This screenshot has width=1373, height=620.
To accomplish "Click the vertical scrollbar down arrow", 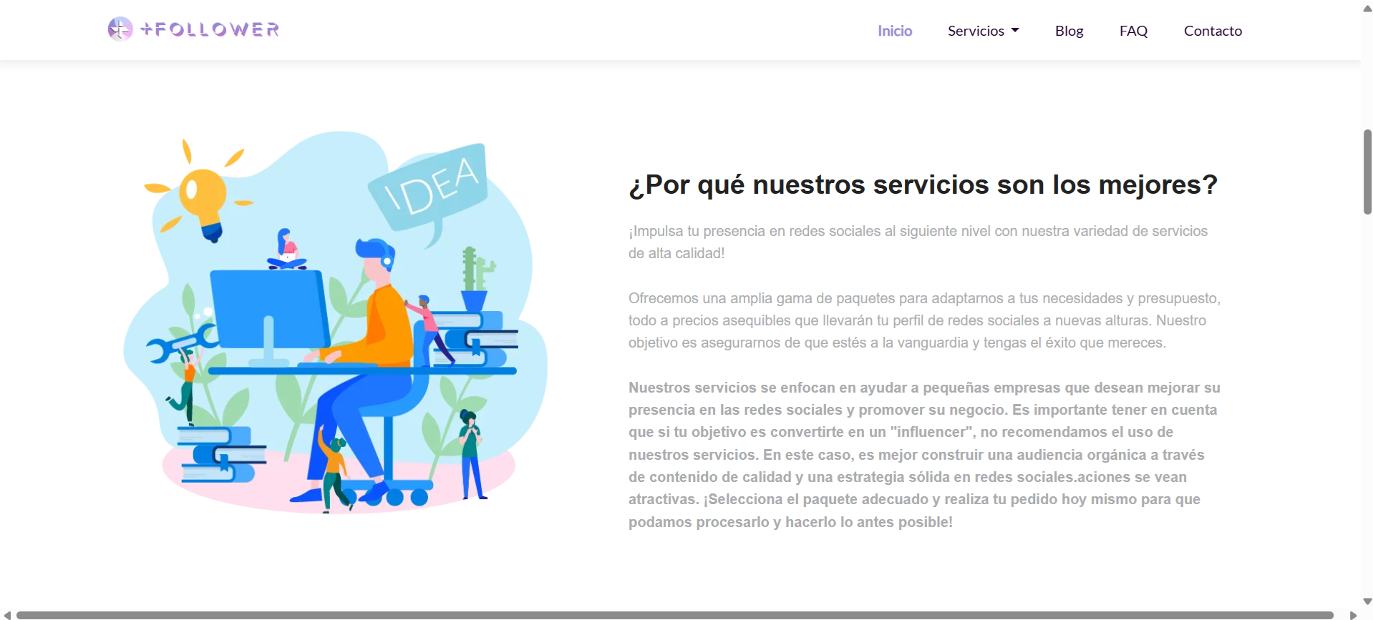I will [1367, 601].
